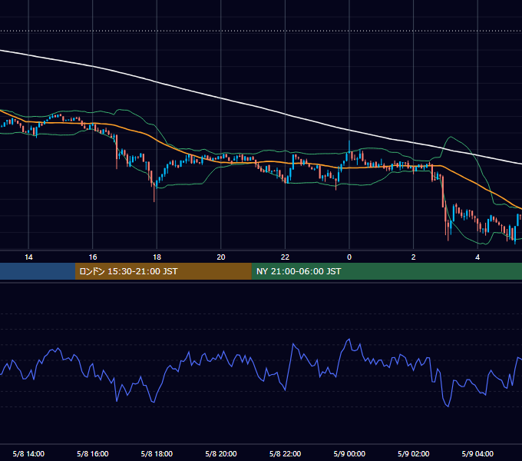Click the 5/8 22:00 time label

286,453
